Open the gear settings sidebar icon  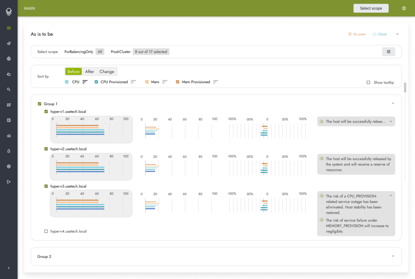[x=9, y=167]
